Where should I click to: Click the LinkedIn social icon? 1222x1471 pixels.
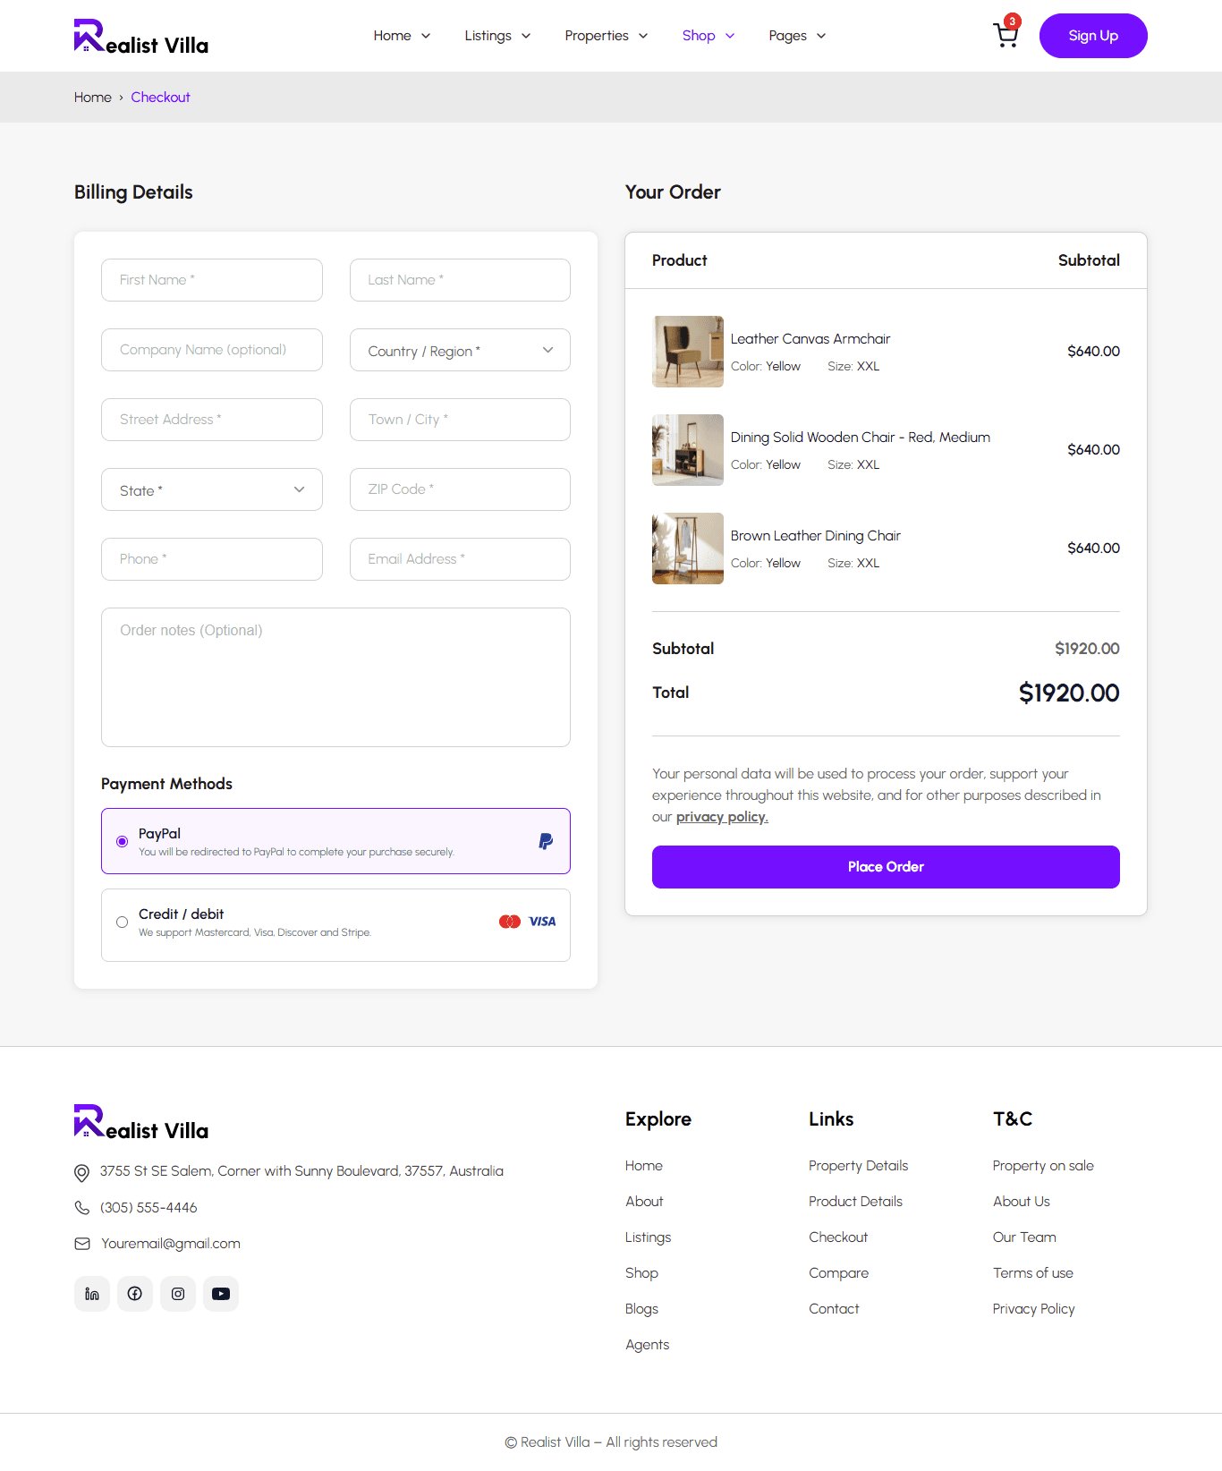click(92, 1294)
